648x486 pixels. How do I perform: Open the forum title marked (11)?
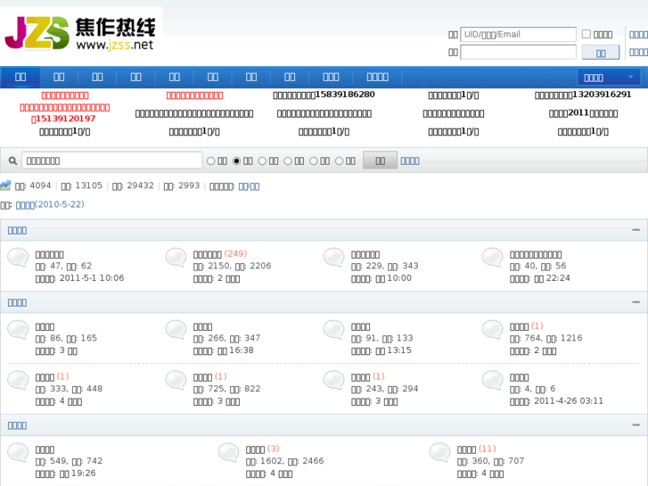pos(466,449)
